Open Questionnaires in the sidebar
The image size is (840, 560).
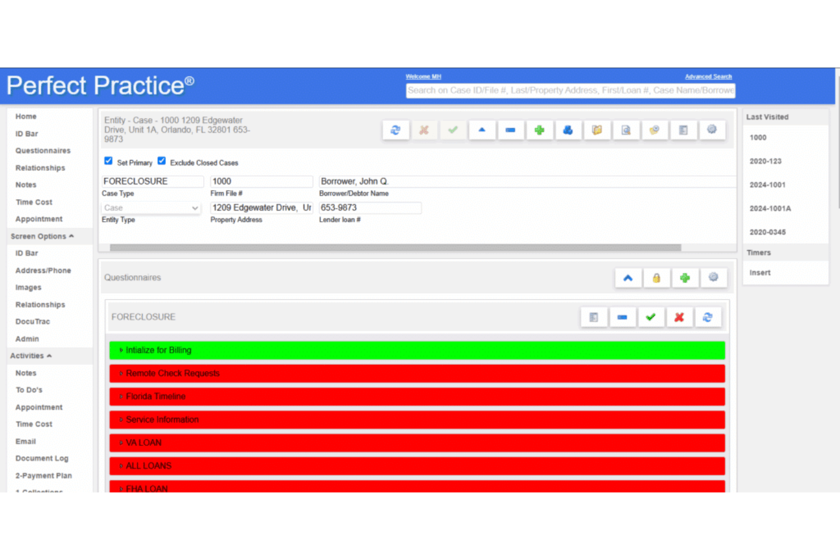[x=43, y=150]
